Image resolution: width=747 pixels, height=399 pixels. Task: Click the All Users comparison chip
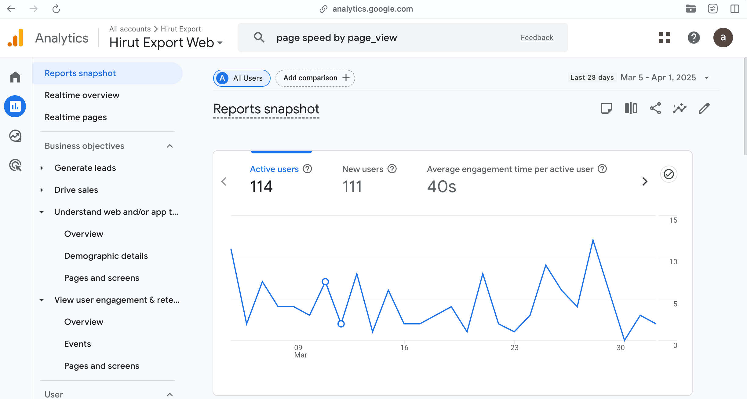coord(242,78)
